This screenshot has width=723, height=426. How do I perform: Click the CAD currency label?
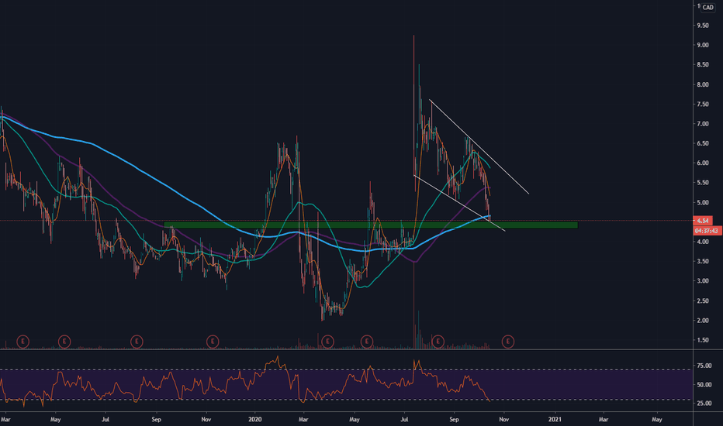tap(707, 8)
